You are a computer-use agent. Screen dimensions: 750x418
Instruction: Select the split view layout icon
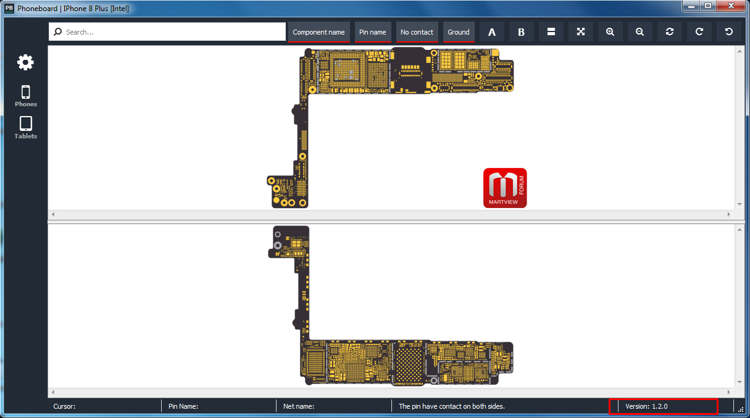point(551,32)
